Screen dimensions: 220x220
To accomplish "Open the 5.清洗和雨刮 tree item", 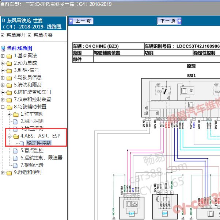I will tap(28, 85).
